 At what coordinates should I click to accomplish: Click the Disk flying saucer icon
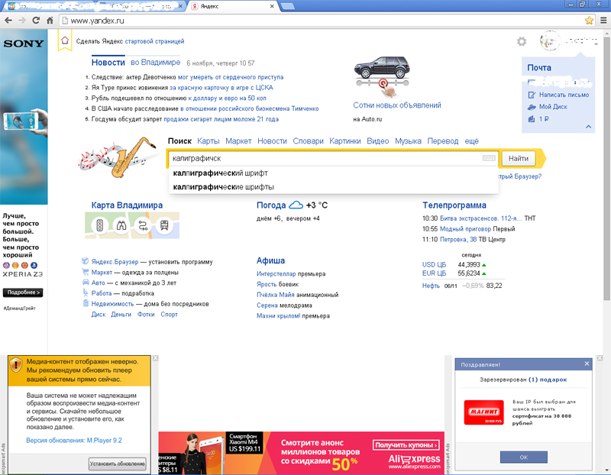pos(532,107)
